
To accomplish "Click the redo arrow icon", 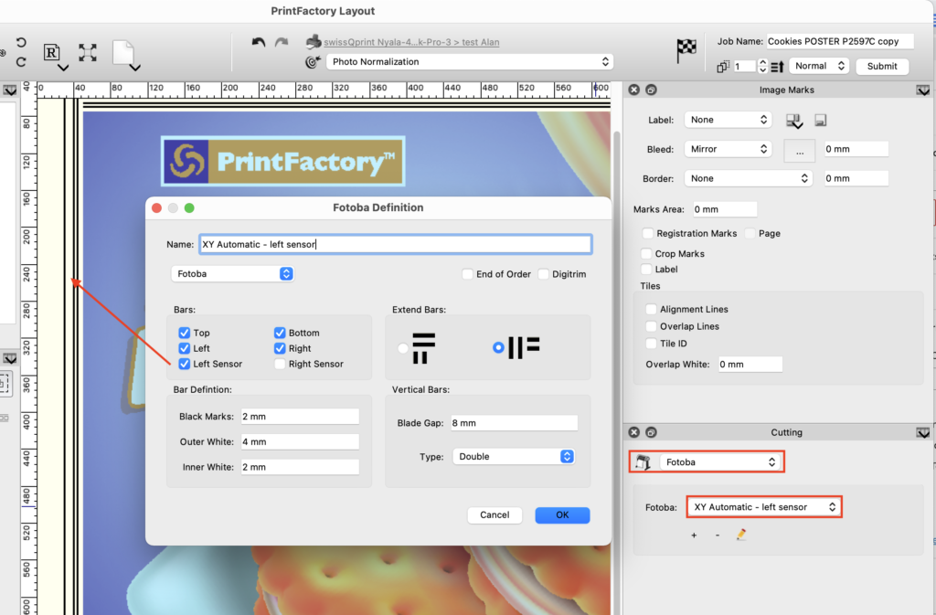I will (x=282, y=42).
